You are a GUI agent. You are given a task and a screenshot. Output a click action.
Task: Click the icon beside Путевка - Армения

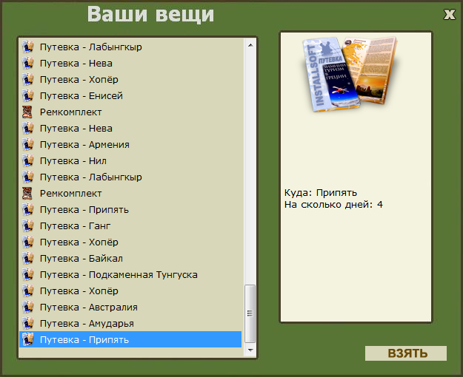pos(27,144)
